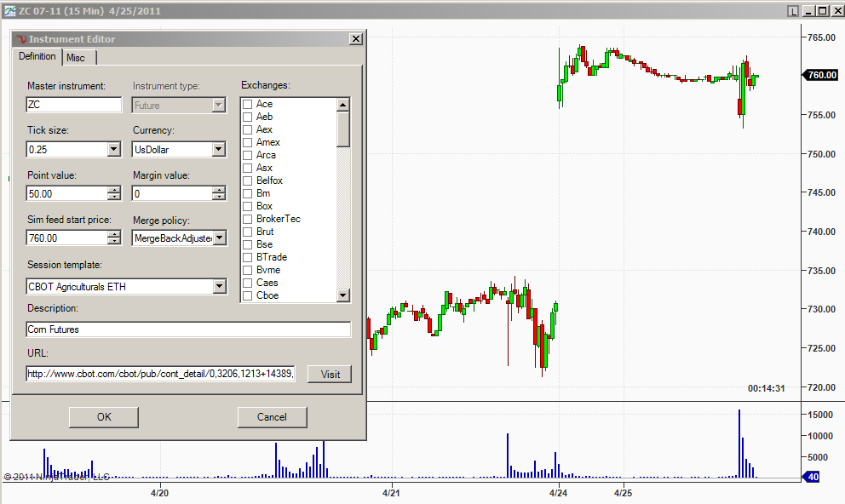The image size is (845, 504).
Task: Click the URL text field
Action: (161, 374)
